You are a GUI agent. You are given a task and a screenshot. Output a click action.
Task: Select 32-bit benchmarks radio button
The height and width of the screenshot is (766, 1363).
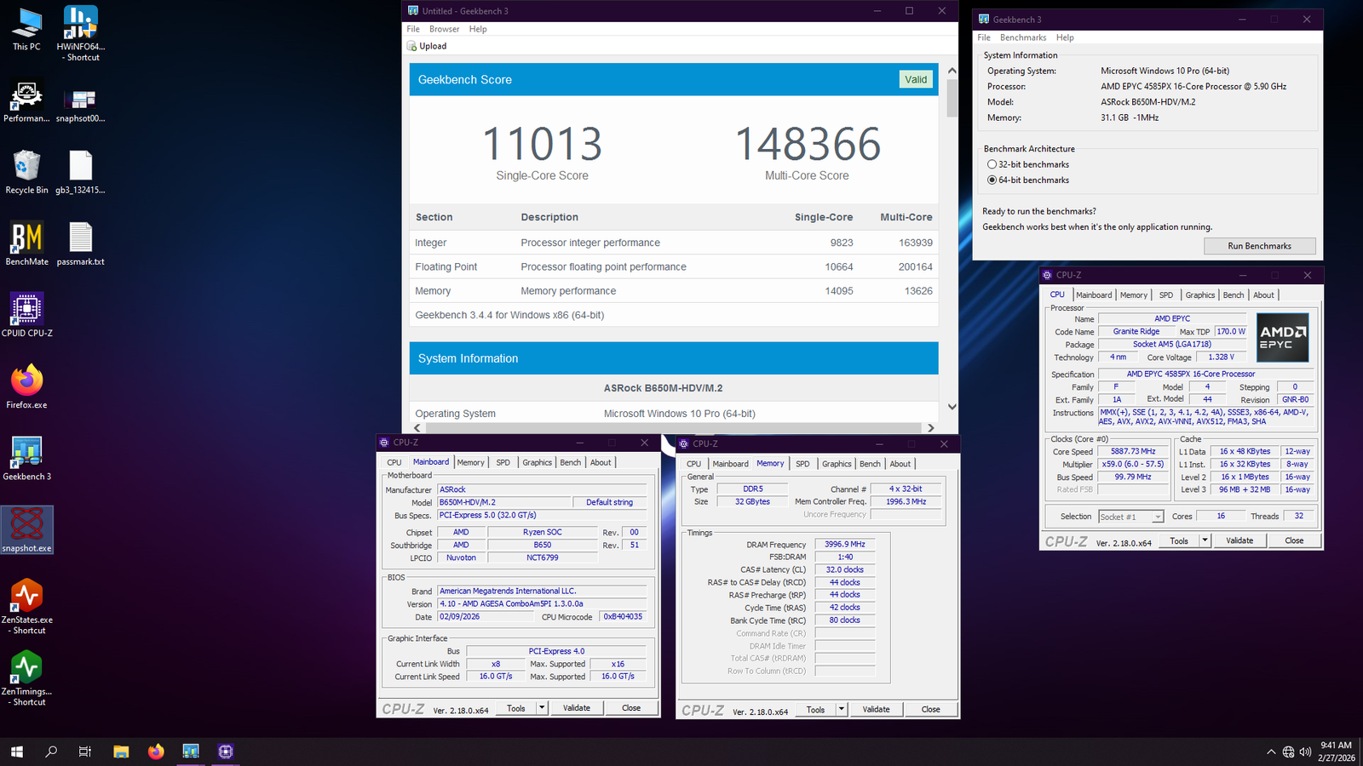[992, 164]
